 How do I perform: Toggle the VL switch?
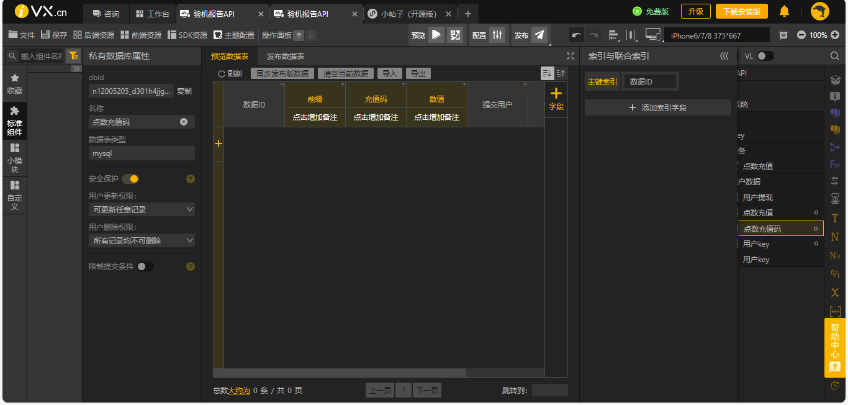[x=765, y=56]
